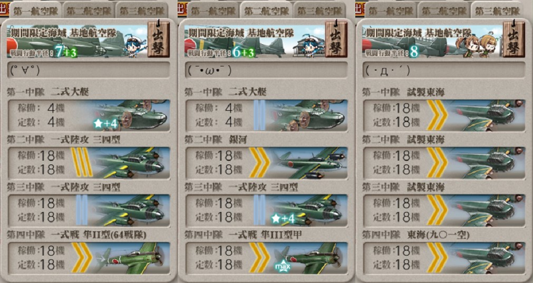
Task: Select the 隼II型(64戦隊) fighter aircraft image
Action: coord(131,258)
